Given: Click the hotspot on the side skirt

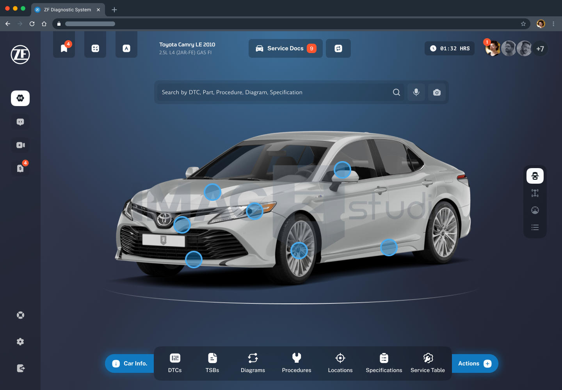Looking at the screenshot, I should pos(389,247).
